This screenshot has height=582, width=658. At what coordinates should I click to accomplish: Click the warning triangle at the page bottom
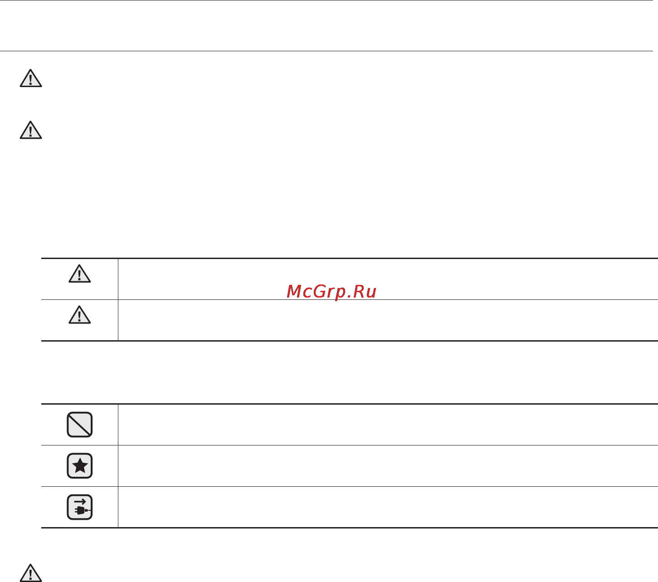[31, 573]
